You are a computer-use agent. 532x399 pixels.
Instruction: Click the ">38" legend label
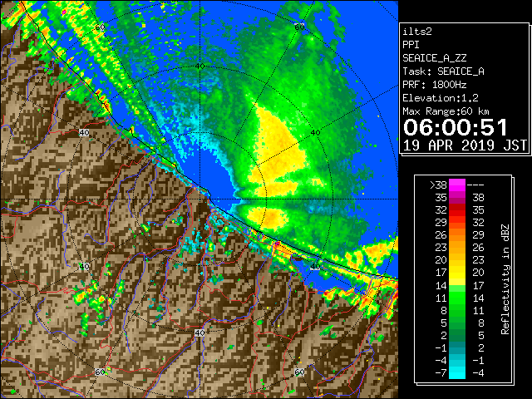tap(438, 185)
